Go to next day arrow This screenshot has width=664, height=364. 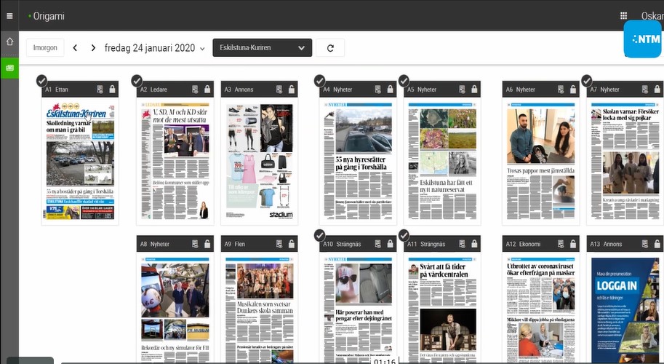click(93, 48)
